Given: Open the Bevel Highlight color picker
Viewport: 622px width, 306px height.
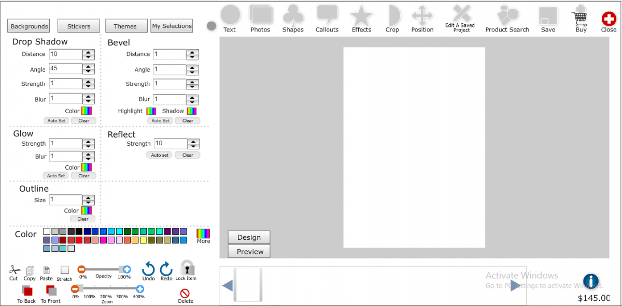Looking at the screenshot, I should click(151, 111).
